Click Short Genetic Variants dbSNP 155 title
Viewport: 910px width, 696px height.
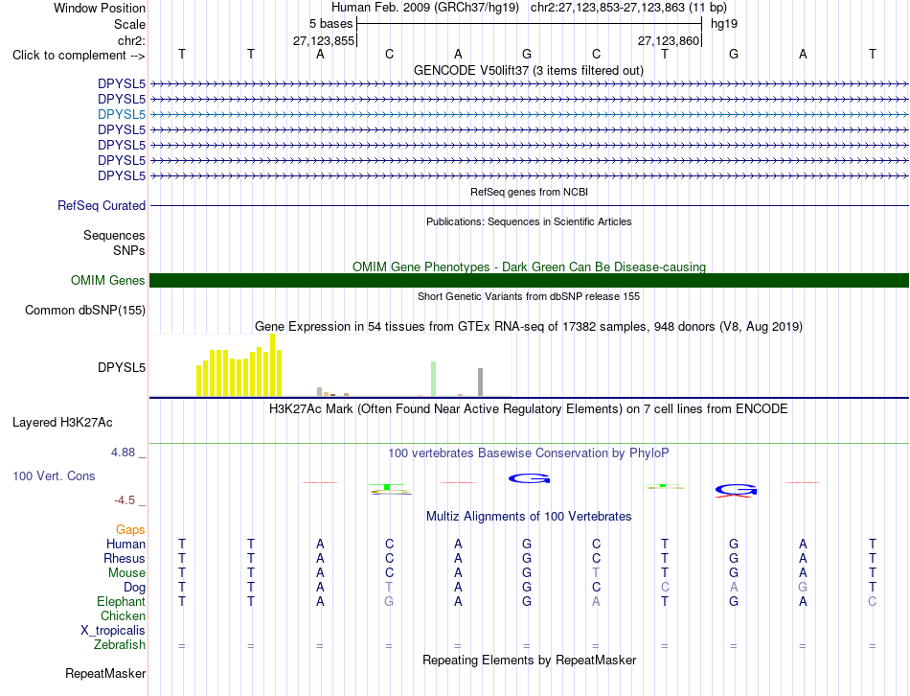pyautogui.click(x=529, y=296)
